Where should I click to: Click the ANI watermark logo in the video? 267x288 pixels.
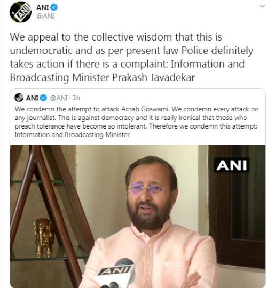coord(232,165)
